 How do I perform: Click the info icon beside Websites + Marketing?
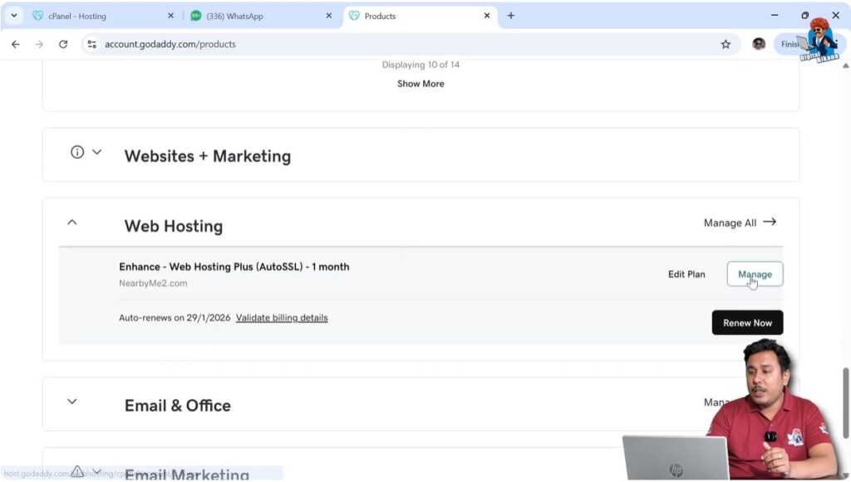77,152
